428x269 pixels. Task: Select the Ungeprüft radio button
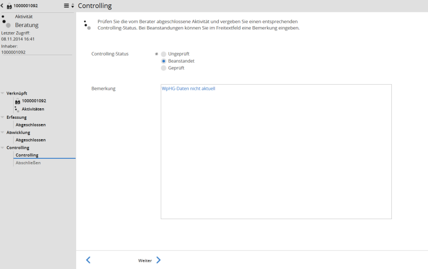coord(164,54)
